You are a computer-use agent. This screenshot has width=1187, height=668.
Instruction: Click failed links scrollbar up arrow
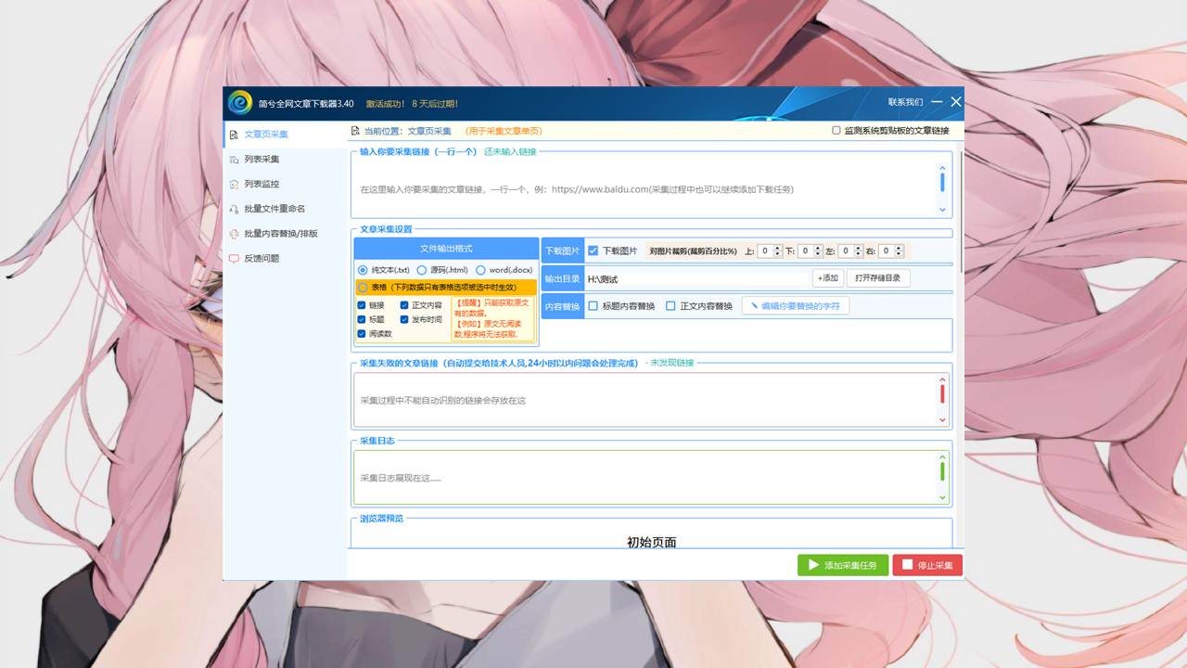(x=943, y=379)
